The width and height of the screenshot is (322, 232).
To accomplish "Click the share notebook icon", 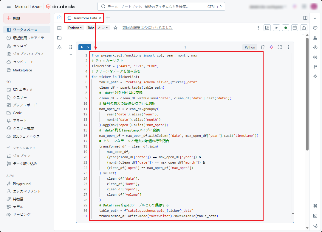I will tap(304, 28).
